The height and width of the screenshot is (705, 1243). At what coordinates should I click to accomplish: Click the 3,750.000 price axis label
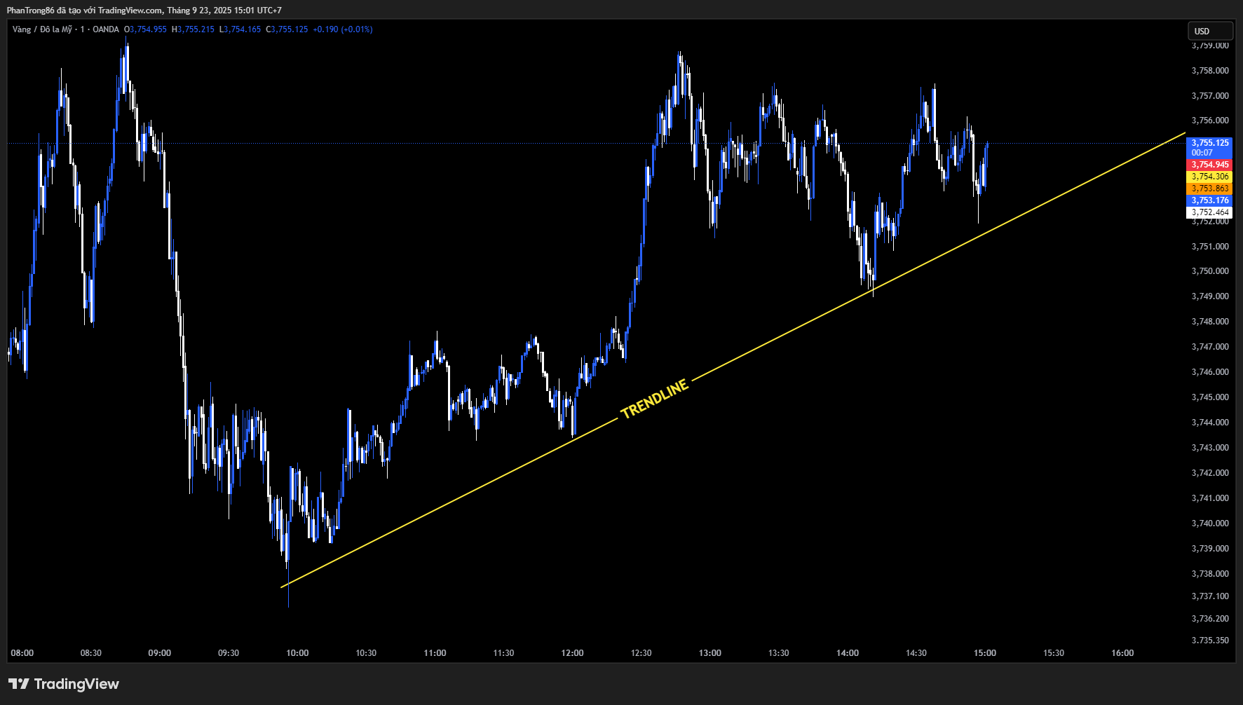pyautogui.click(x=1210, y=271)
